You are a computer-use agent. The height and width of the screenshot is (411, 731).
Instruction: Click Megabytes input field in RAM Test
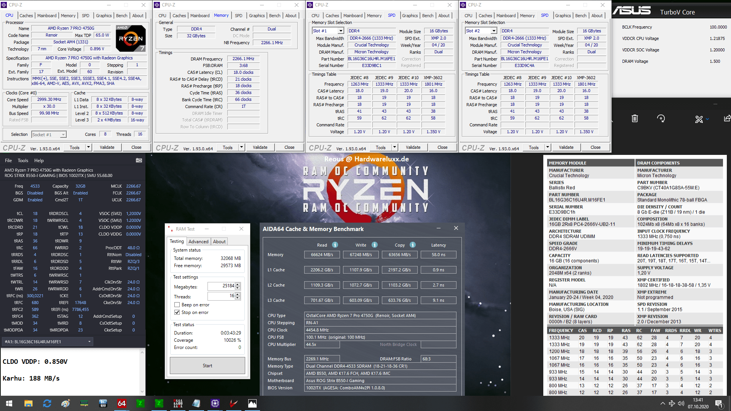coord(221,286)
